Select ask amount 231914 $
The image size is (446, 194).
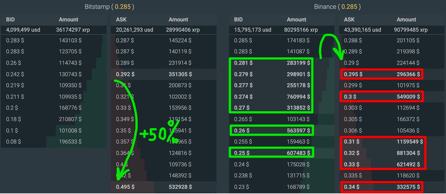[180, 63]
